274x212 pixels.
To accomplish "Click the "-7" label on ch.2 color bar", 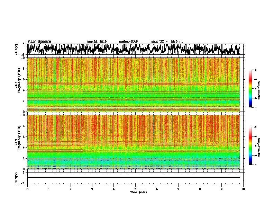I will [255, 165].
